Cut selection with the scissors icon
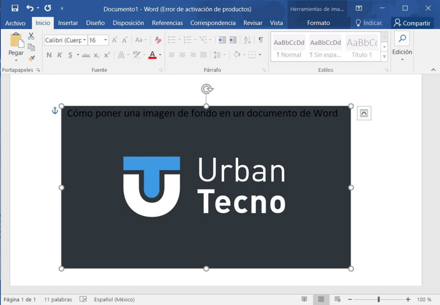440x305 pixels. [x=31, y=36]
